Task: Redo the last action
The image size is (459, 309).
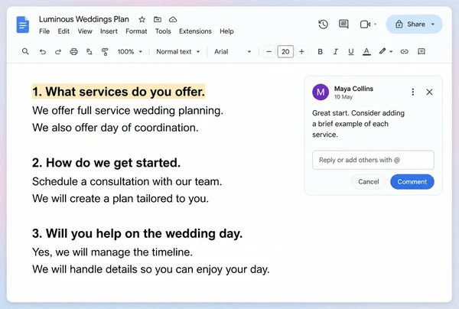Action: 58,52
